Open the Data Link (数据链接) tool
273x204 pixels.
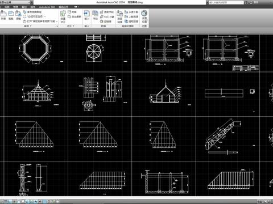point(120,17)
